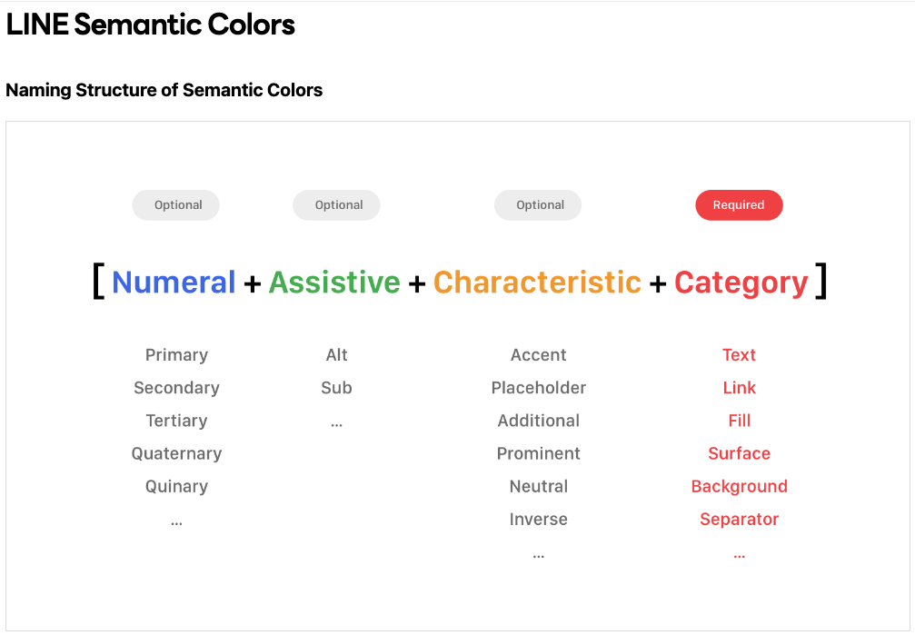Click the orange Characteristic heading
Screen dimensions: 915x635
(537, 283)
